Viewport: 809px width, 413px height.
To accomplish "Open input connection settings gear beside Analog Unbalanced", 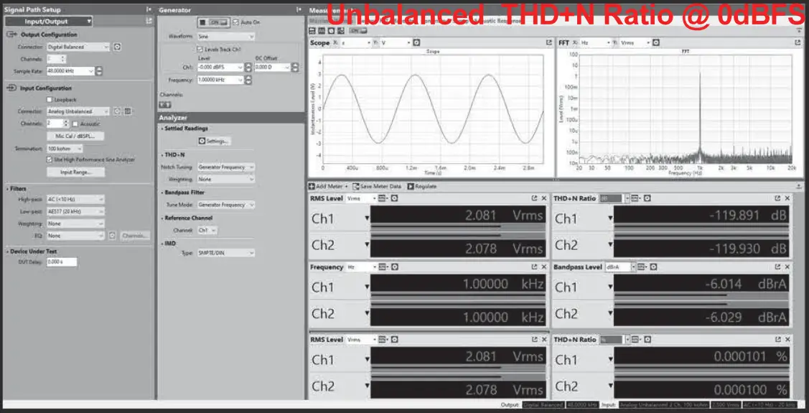I will (117, 111).
